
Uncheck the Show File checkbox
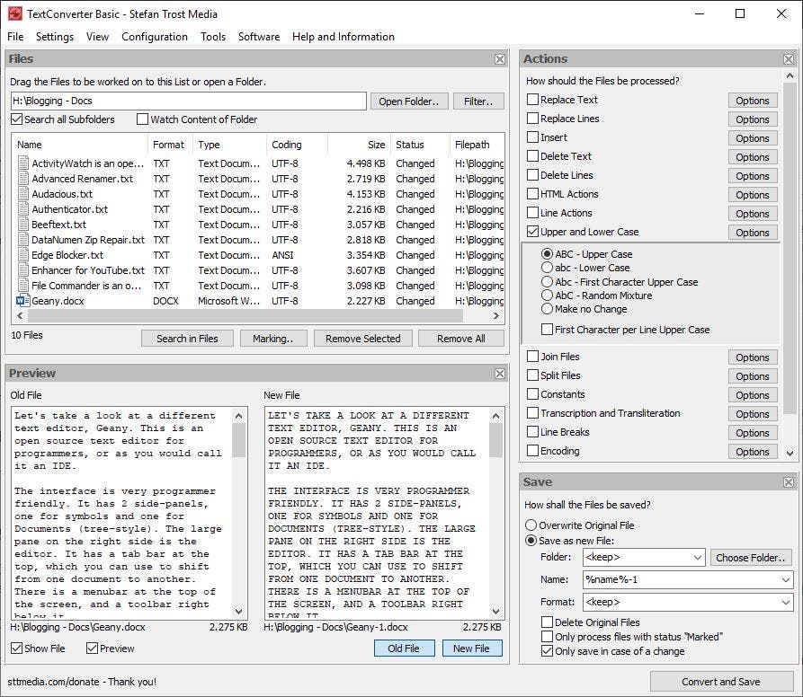[17, 648]
